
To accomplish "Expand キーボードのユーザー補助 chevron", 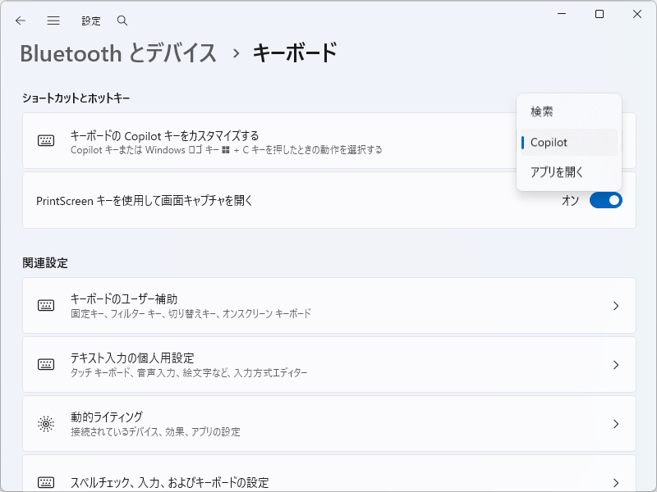I will [616, 306].
